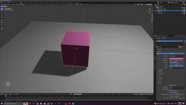Click the viewport pan hand icon

152,17
